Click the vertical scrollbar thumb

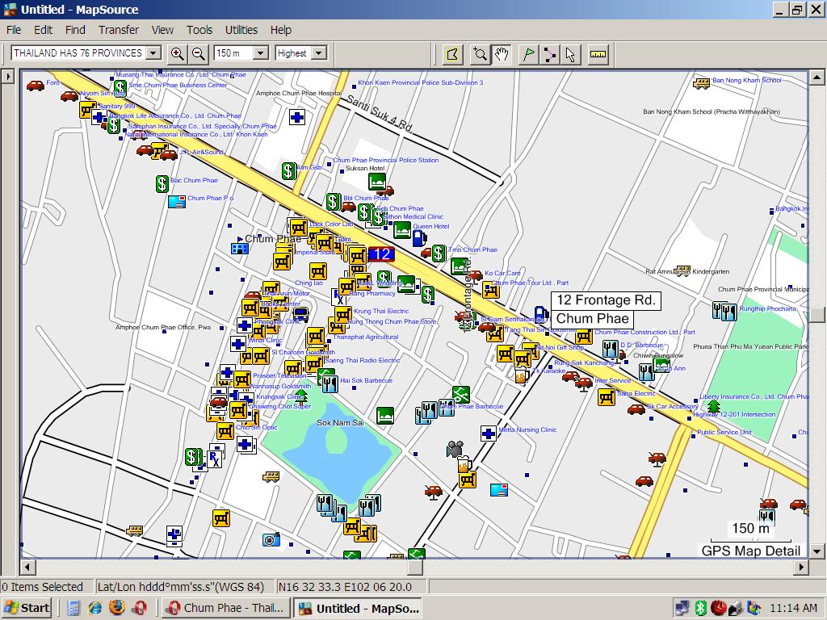pyautogui.click(x=817, y=315)
